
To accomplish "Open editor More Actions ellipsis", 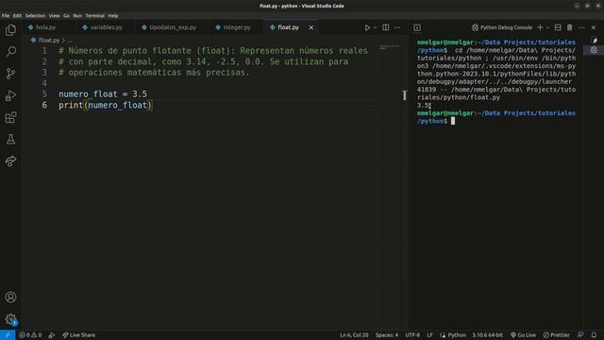I will (x=397, y=27).
